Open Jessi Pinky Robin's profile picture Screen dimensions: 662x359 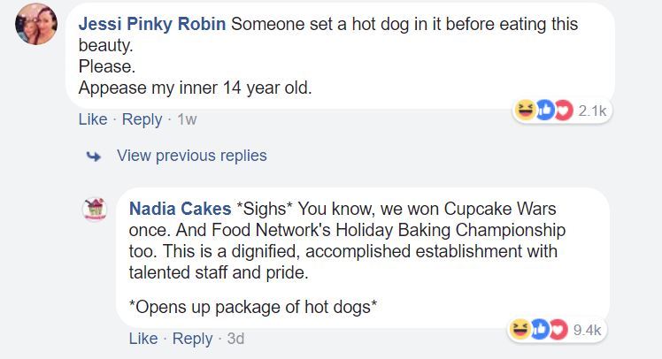tap(36, 24)
